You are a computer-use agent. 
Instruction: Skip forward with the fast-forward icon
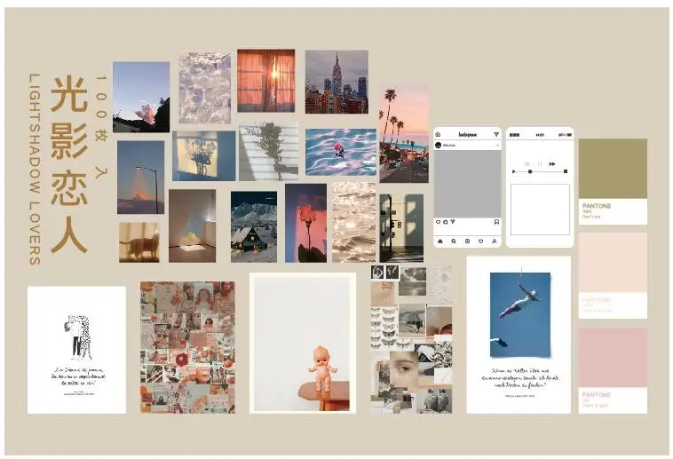[552, 164]
